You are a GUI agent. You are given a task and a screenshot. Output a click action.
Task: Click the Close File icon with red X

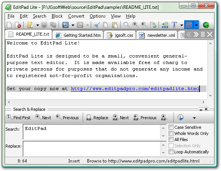pyautogui.click(x=18, y=25)
